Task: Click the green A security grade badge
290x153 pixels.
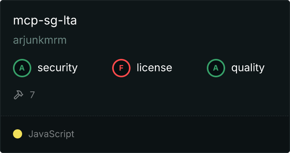Action: click(x=22, y=68)
